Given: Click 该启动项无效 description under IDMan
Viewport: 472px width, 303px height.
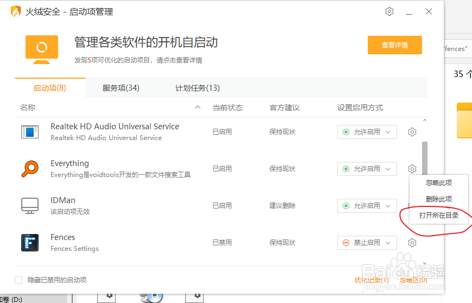Looking at the screenshot, I should point(70,212).
